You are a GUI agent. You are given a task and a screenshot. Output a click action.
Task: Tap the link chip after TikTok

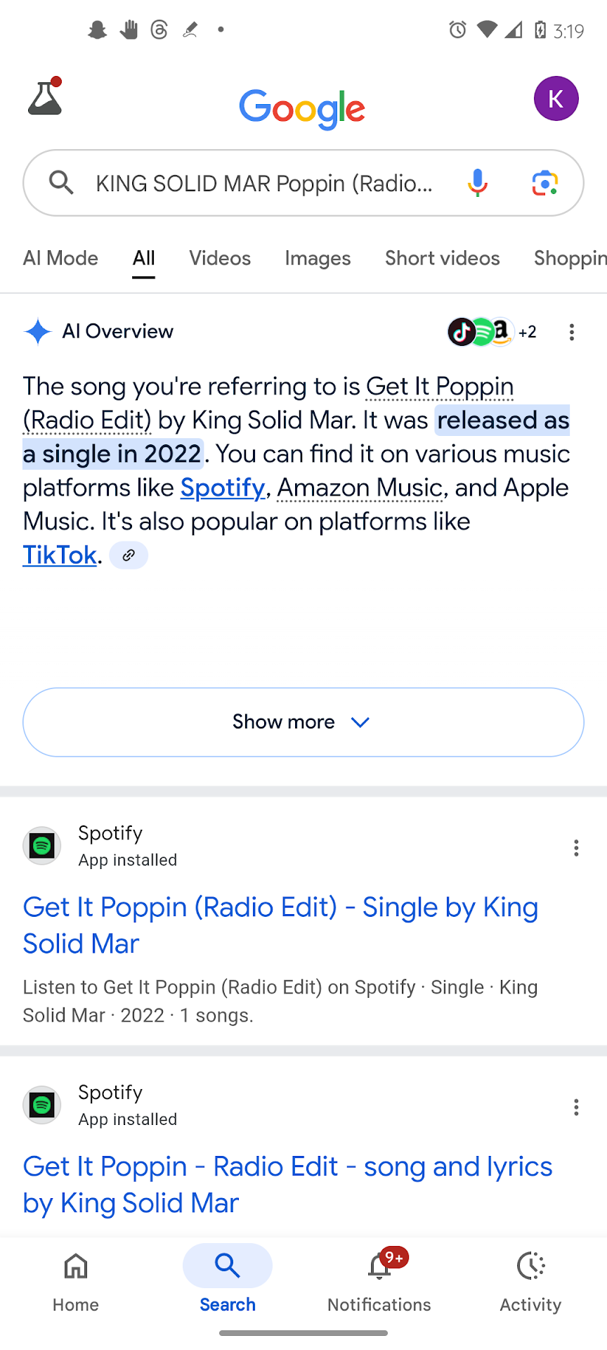point(129,555)
